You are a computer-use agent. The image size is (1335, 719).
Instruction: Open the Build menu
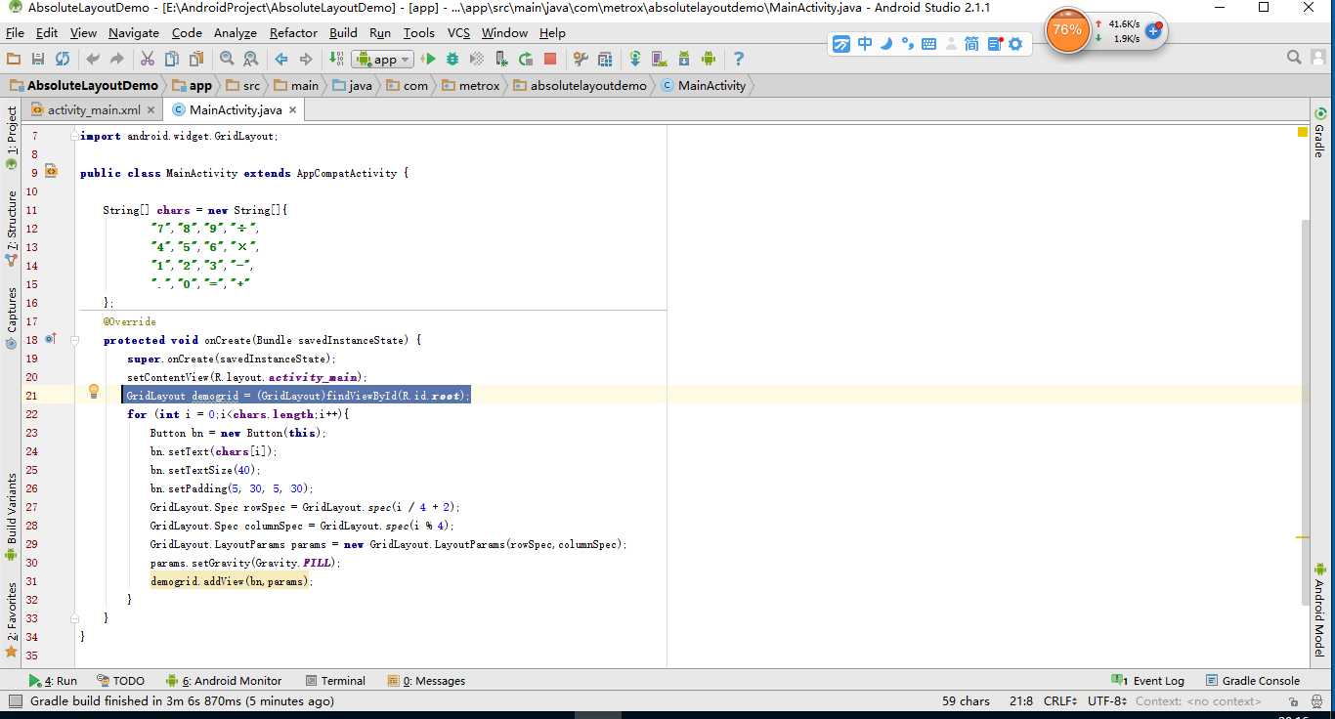click(x=343, y=32)
